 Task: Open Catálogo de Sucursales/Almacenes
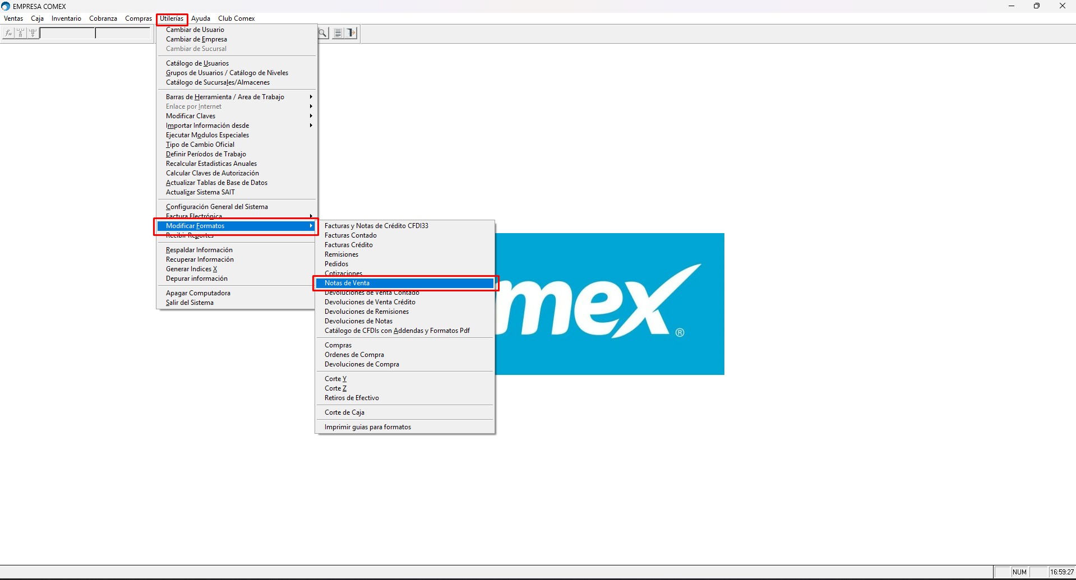point(237,82)
